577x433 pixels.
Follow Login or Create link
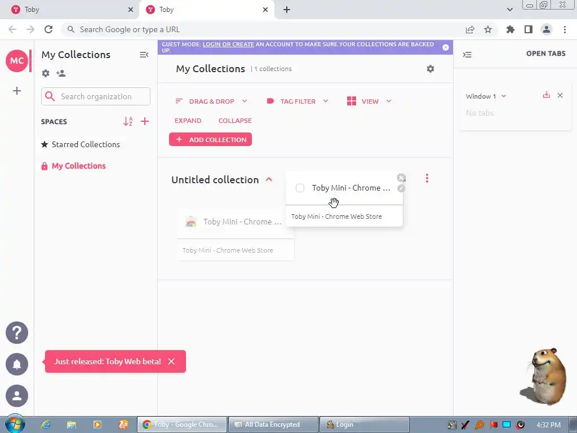point(228,44)
